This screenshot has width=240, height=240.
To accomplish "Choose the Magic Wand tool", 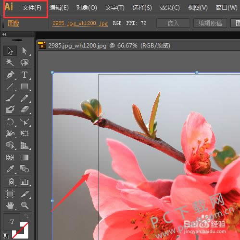I will 10,62.
